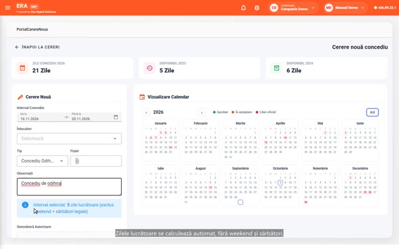This screenshot has width=399, height=249.
Task: Click the Azi button
Action: click(x=372, y=112)
